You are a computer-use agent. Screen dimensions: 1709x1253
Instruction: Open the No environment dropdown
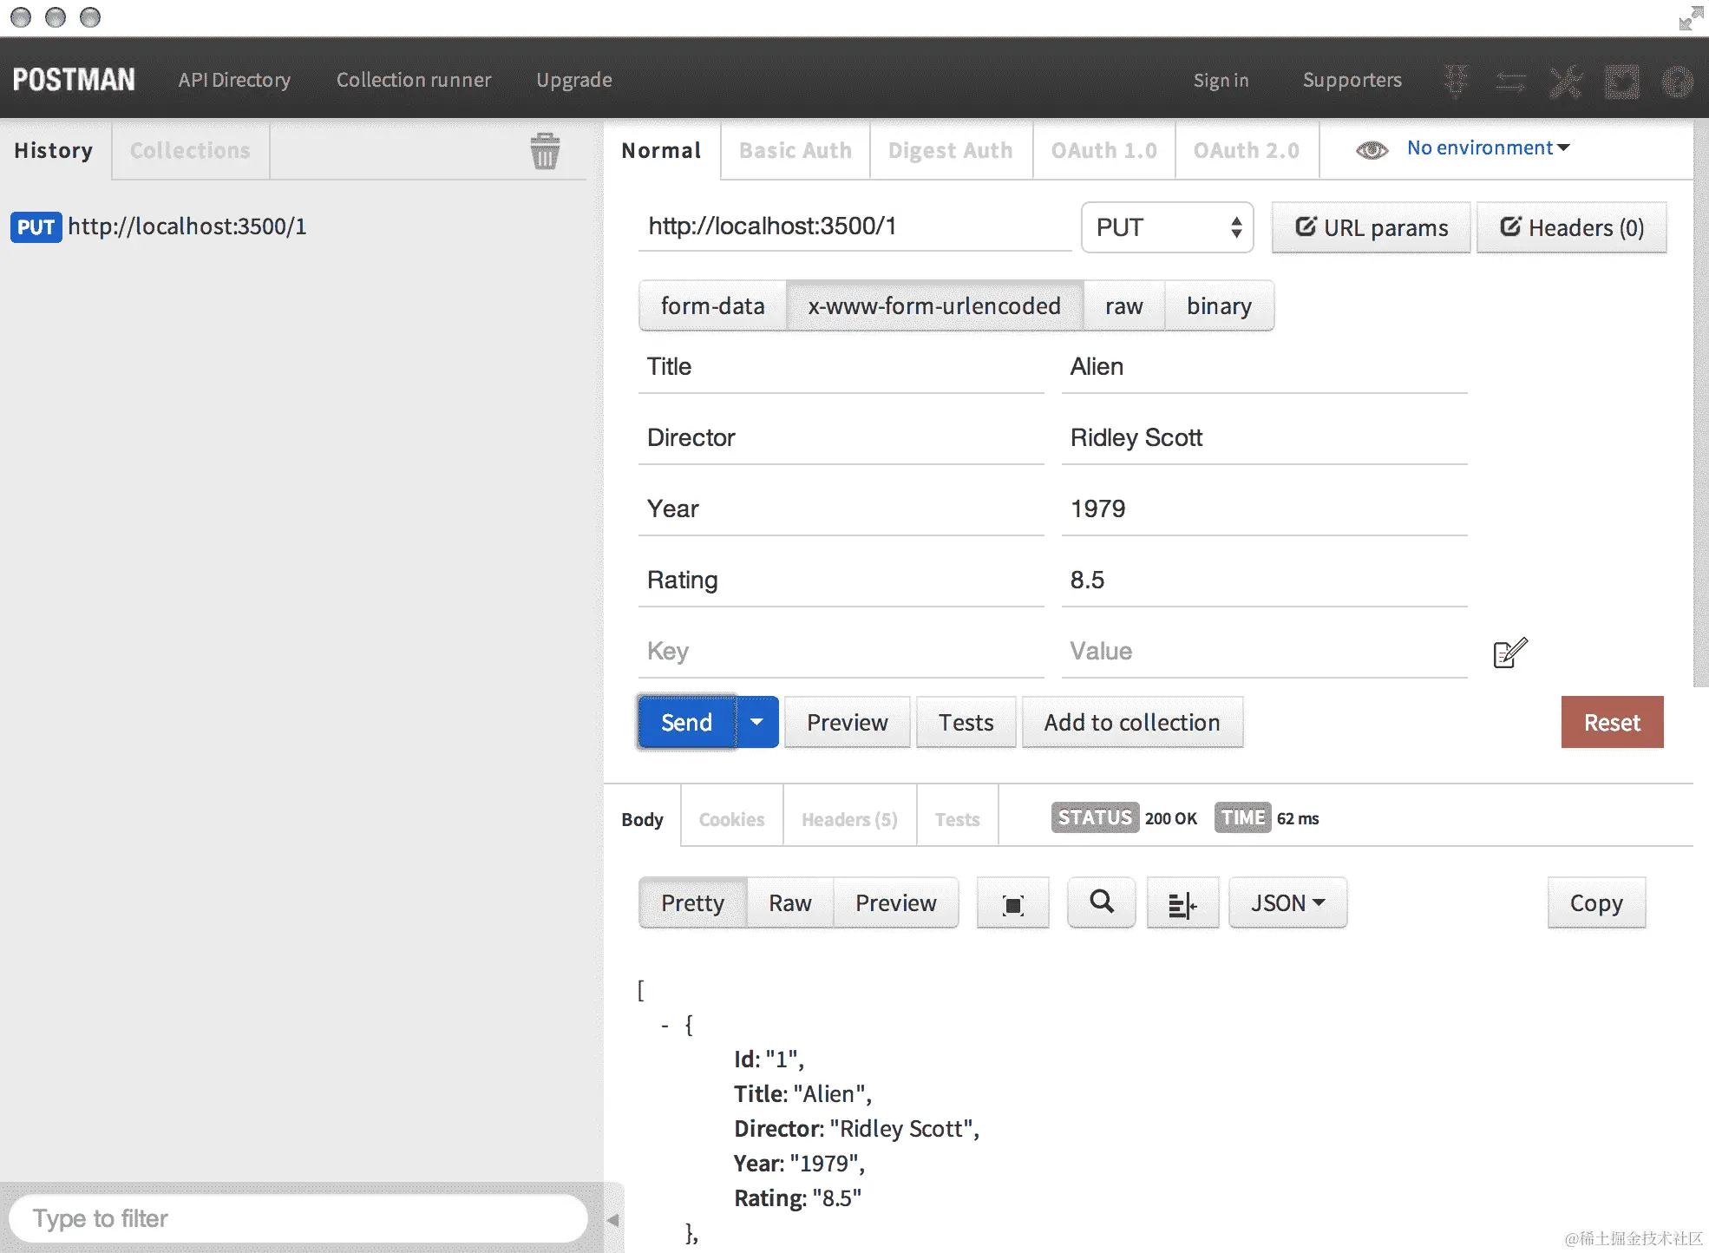(1488, 148)
